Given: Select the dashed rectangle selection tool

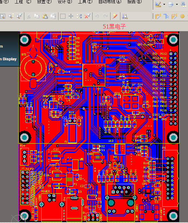Looking at the screenshot, I should tap(63, 16).
